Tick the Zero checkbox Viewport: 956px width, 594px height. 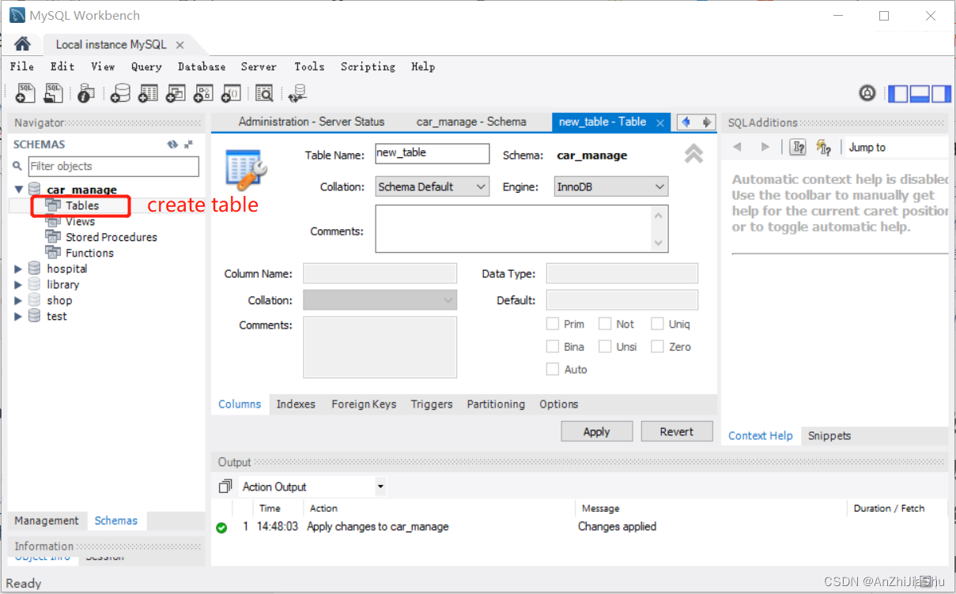[x=657, y=347]
